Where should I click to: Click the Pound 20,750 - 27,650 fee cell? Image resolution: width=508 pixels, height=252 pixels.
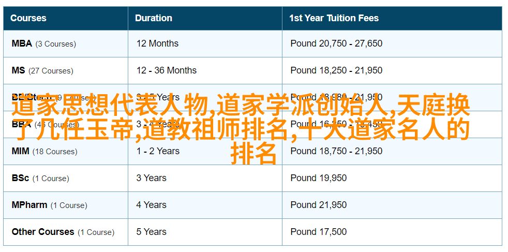click(336, 43)
